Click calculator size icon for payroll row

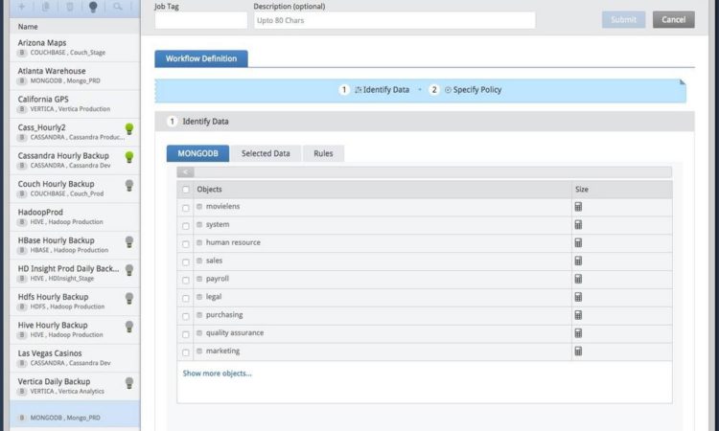[578, 279]
